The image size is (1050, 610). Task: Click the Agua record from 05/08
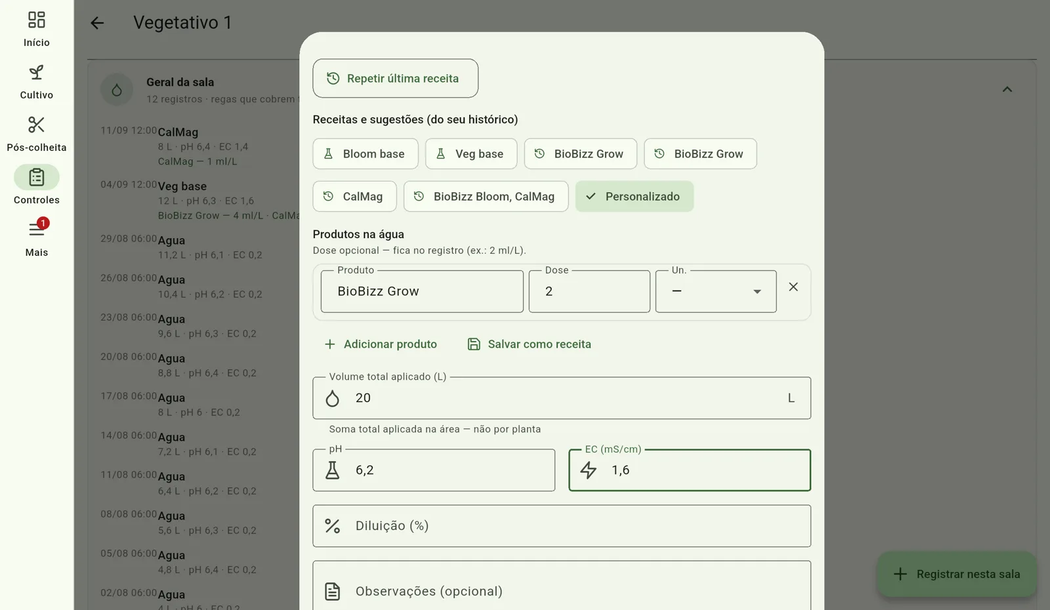coord(200,562)
